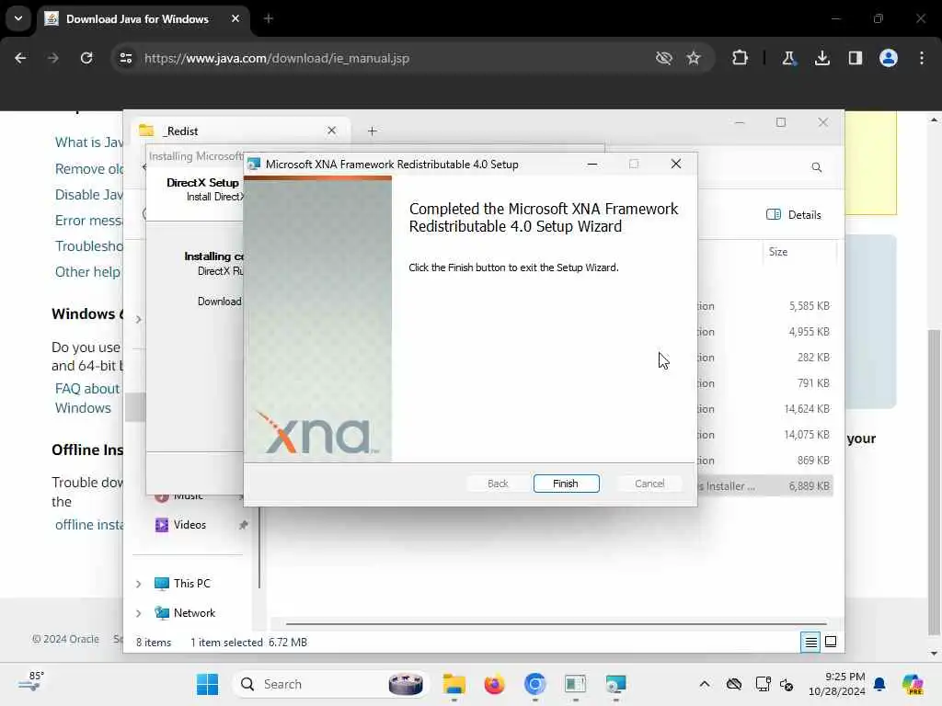The height and width of the screenshot is (706, 942).
Task: Click the tracking protection eye icon
Action: coord(663,58)
